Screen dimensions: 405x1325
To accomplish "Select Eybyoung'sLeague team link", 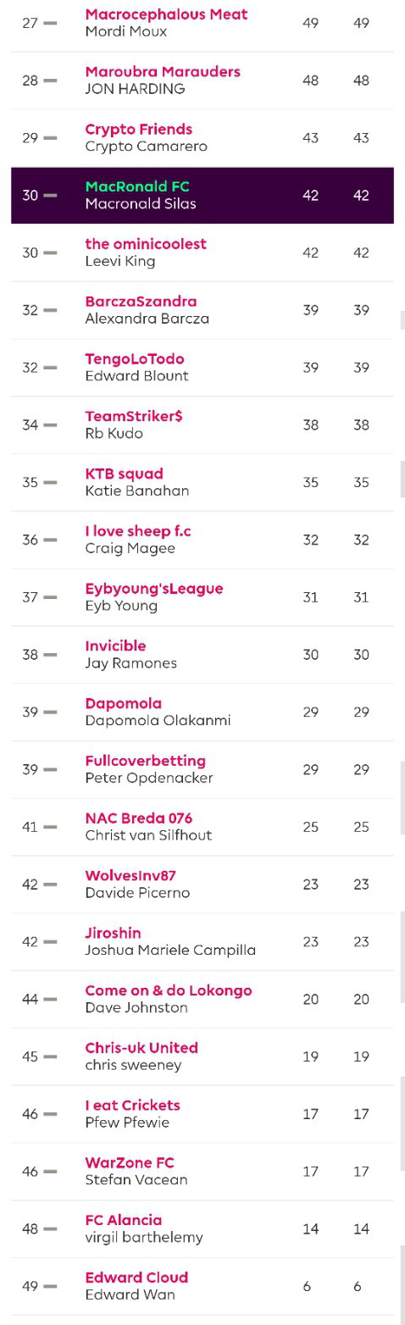I will tap(154, 589).
